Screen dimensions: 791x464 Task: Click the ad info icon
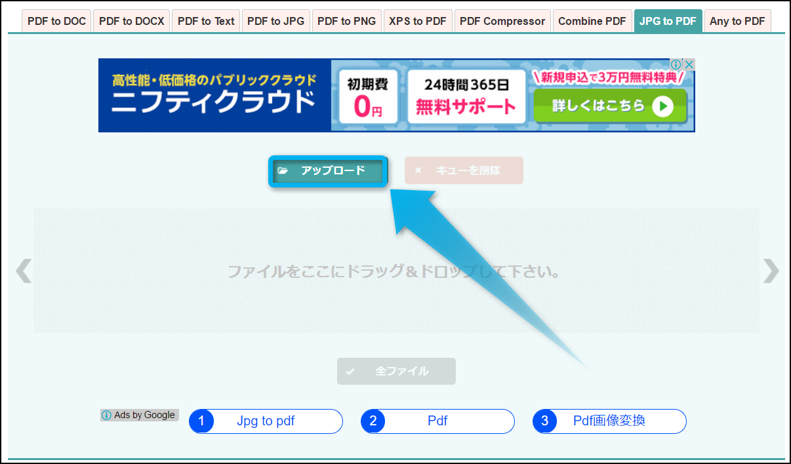coord(676,65)
